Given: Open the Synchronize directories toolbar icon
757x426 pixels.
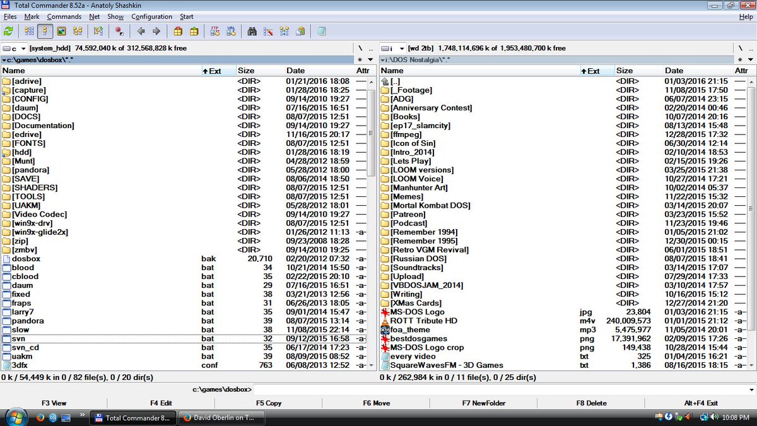Looking at the screenshot, I should pos(284,31).
